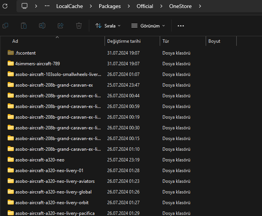262x216 pixels.
Task: Open the more options ellipsis in toolbar
Action: (x=181, y=26)
